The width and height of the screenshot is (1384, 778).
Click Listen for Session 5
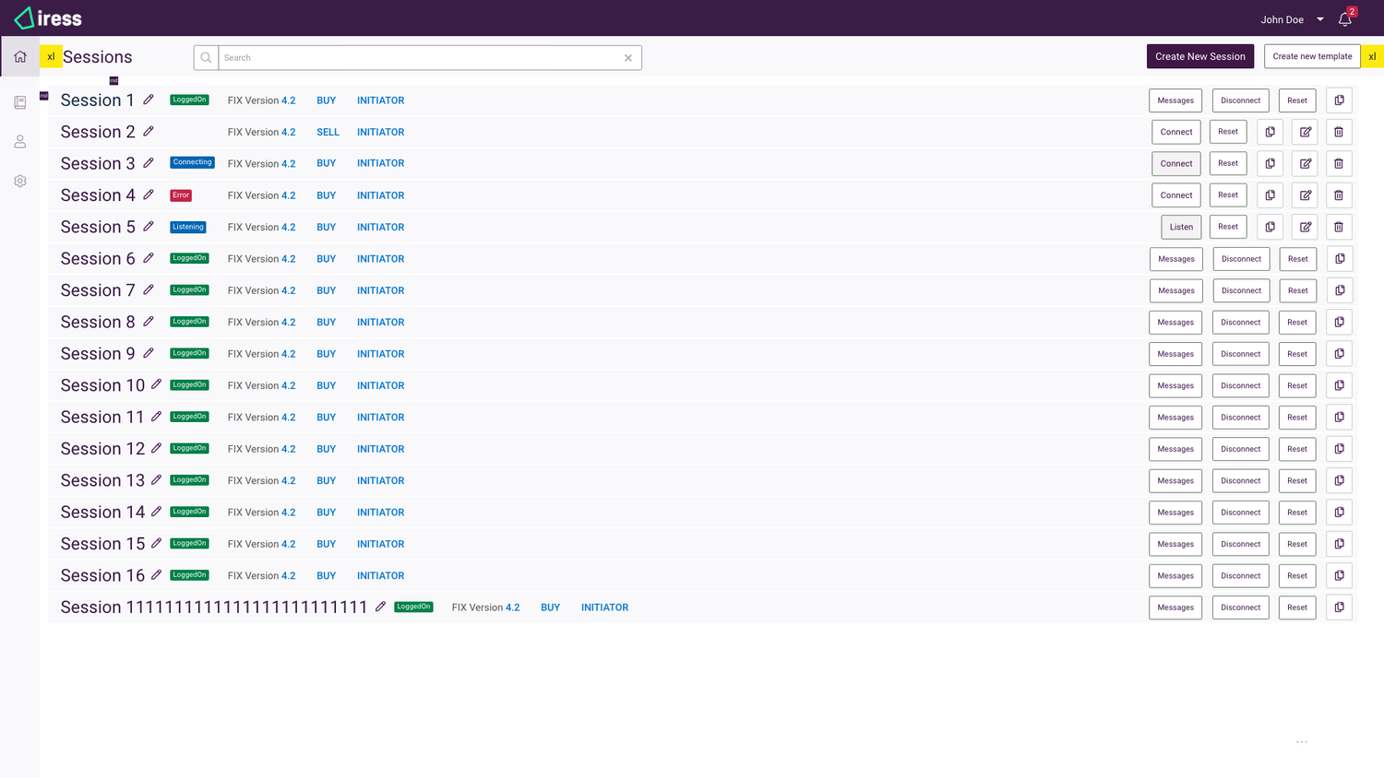click(x=1181, y=227)
